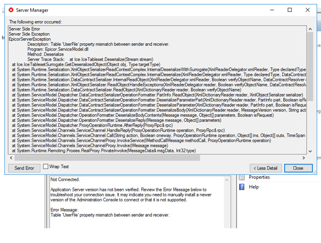Click the scroll up arrow of error text

click(x=310, y=29)
